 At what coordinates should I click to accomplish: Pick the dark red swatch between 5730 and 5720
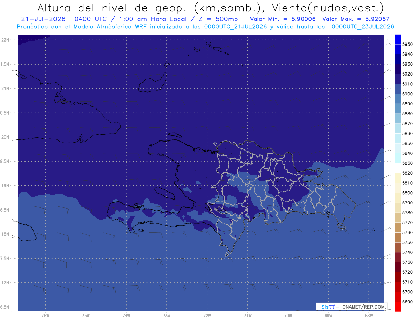click(398, 267)
